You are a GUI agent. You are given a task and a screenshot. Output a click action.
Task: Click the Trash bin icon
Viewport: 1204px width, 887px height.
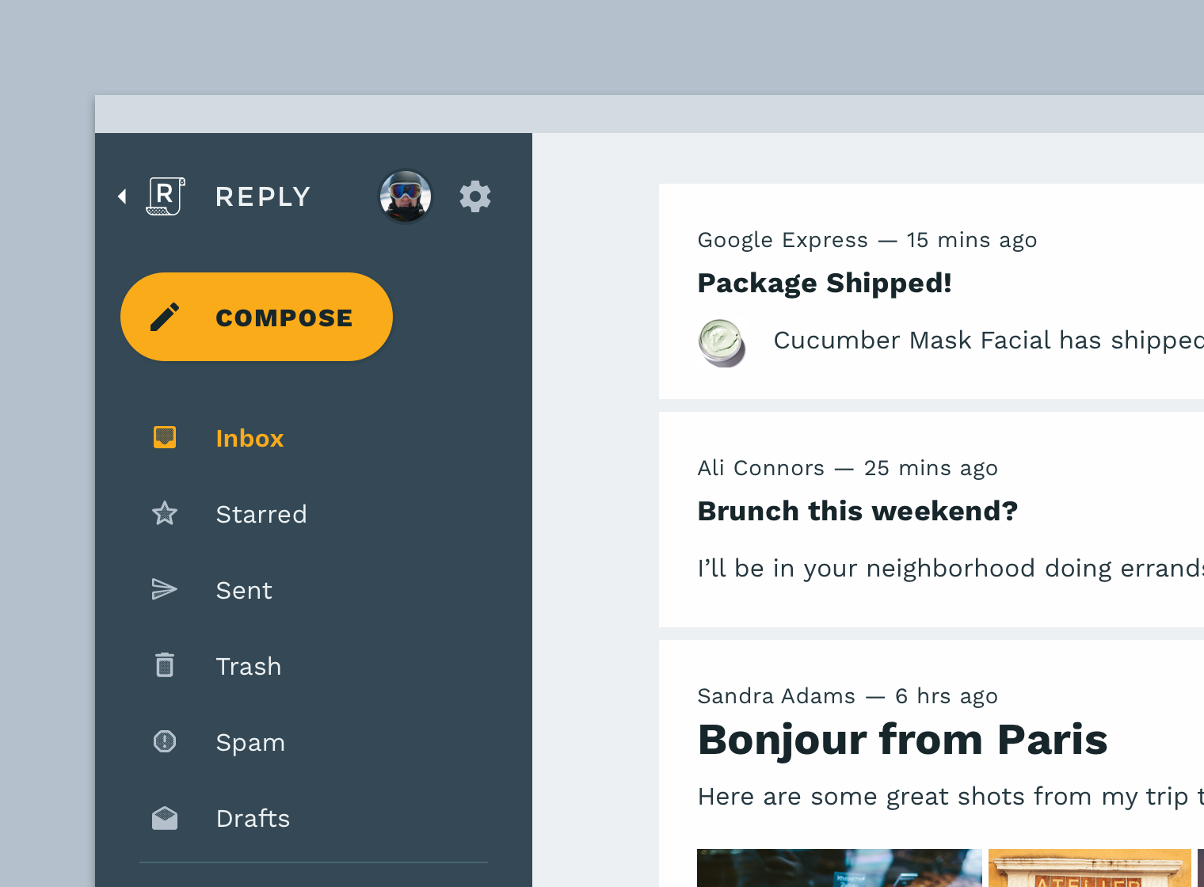165,665
